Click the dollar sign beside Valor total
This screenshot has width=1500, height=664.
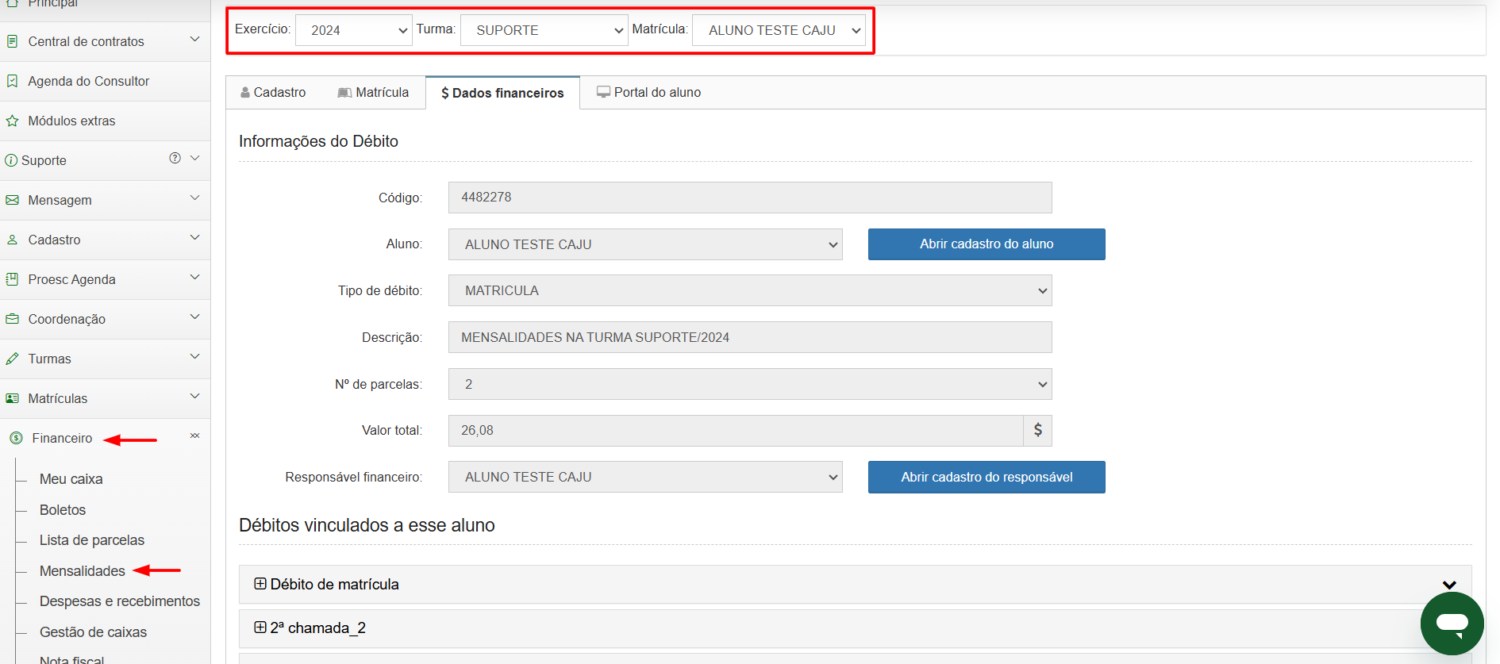point(1037,430)
